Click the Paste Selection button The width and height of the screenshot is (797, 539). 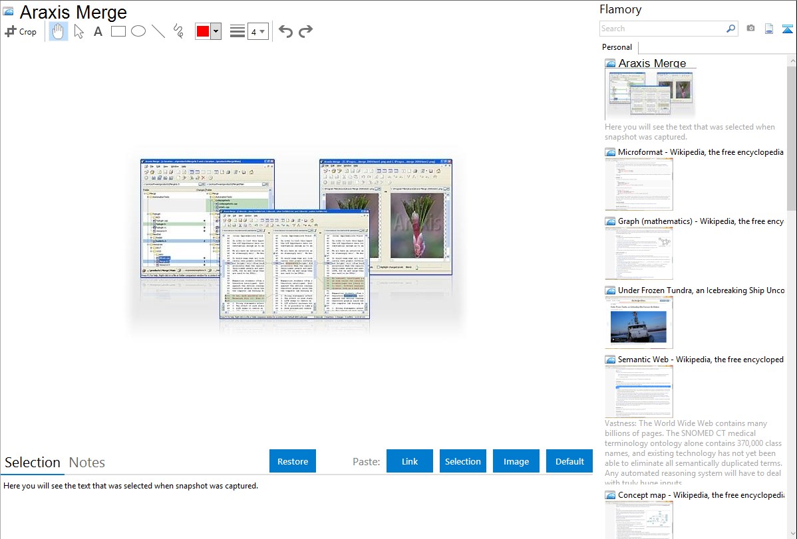[462, 461]
